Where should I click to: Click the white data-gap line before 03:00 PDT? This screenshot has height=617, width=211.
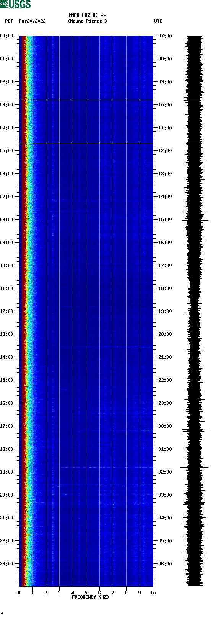point(86,100)
